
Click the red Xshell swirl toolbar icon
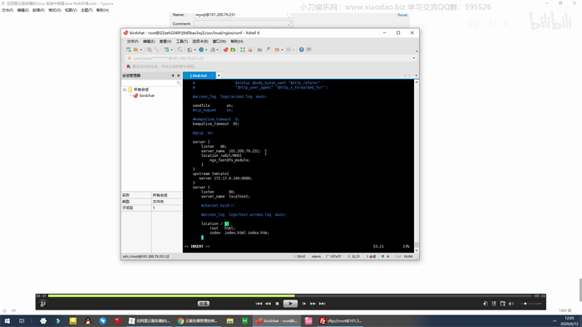(225, 50)
